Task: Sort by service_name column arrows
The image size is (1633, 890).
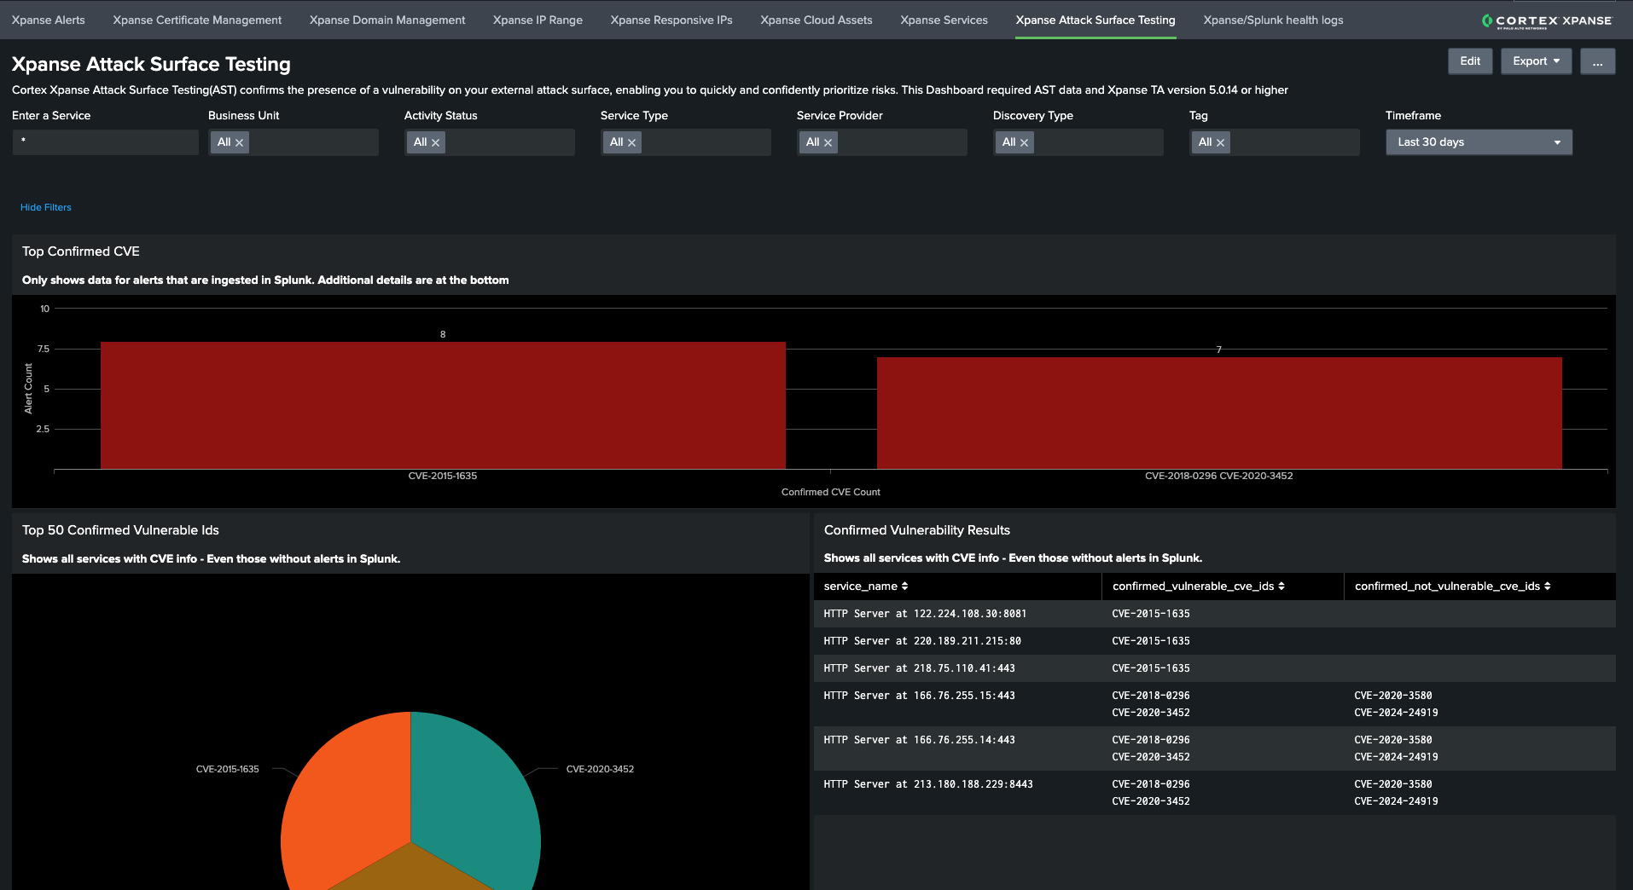Action: pyautogui.click(x=904, y=587)
